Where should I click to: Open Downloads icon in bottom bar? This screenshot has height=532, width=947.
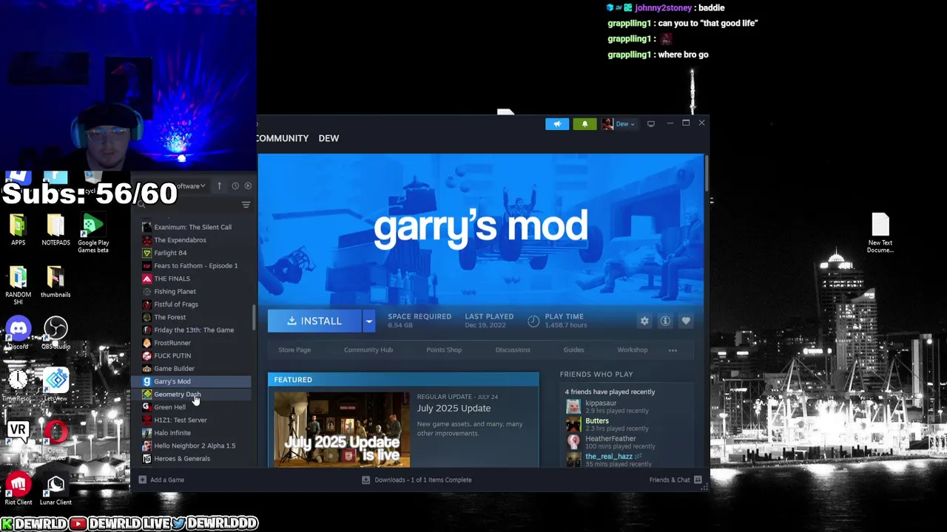pyautogui.click(x=365, y=480)
